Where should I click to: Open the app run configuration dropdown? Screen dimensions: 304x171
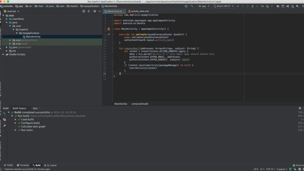204,6
